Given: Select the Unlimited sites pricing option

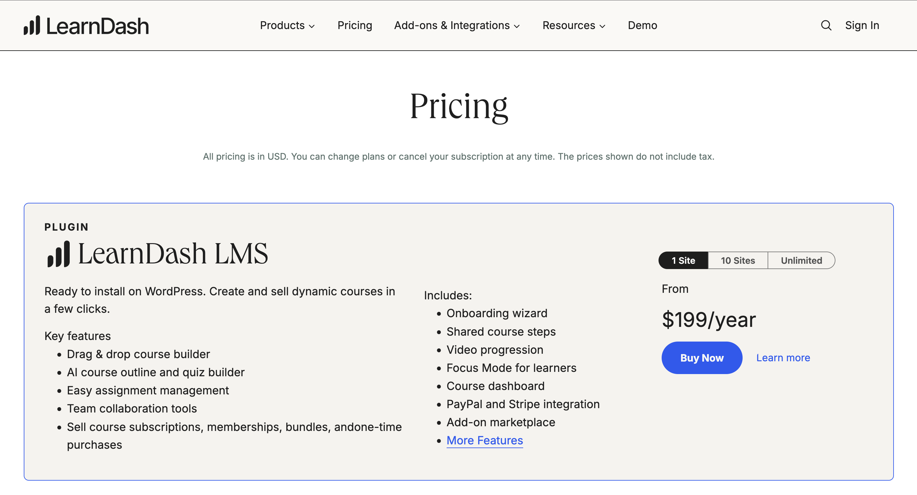Looking at the screenshot, I should [801, 260].
